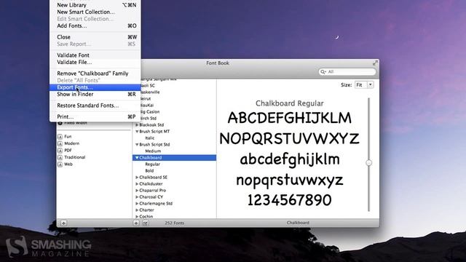466x262 pixels.
Task: Collapse the Brush Script MT family
Action: pyautogui.click(x=137, y=131)
